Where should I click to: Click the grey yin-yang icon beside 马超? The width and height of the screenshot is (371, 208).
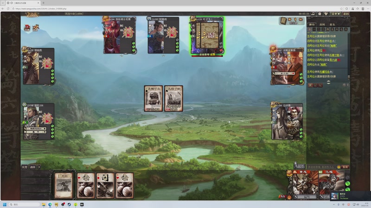pos(347,177)
